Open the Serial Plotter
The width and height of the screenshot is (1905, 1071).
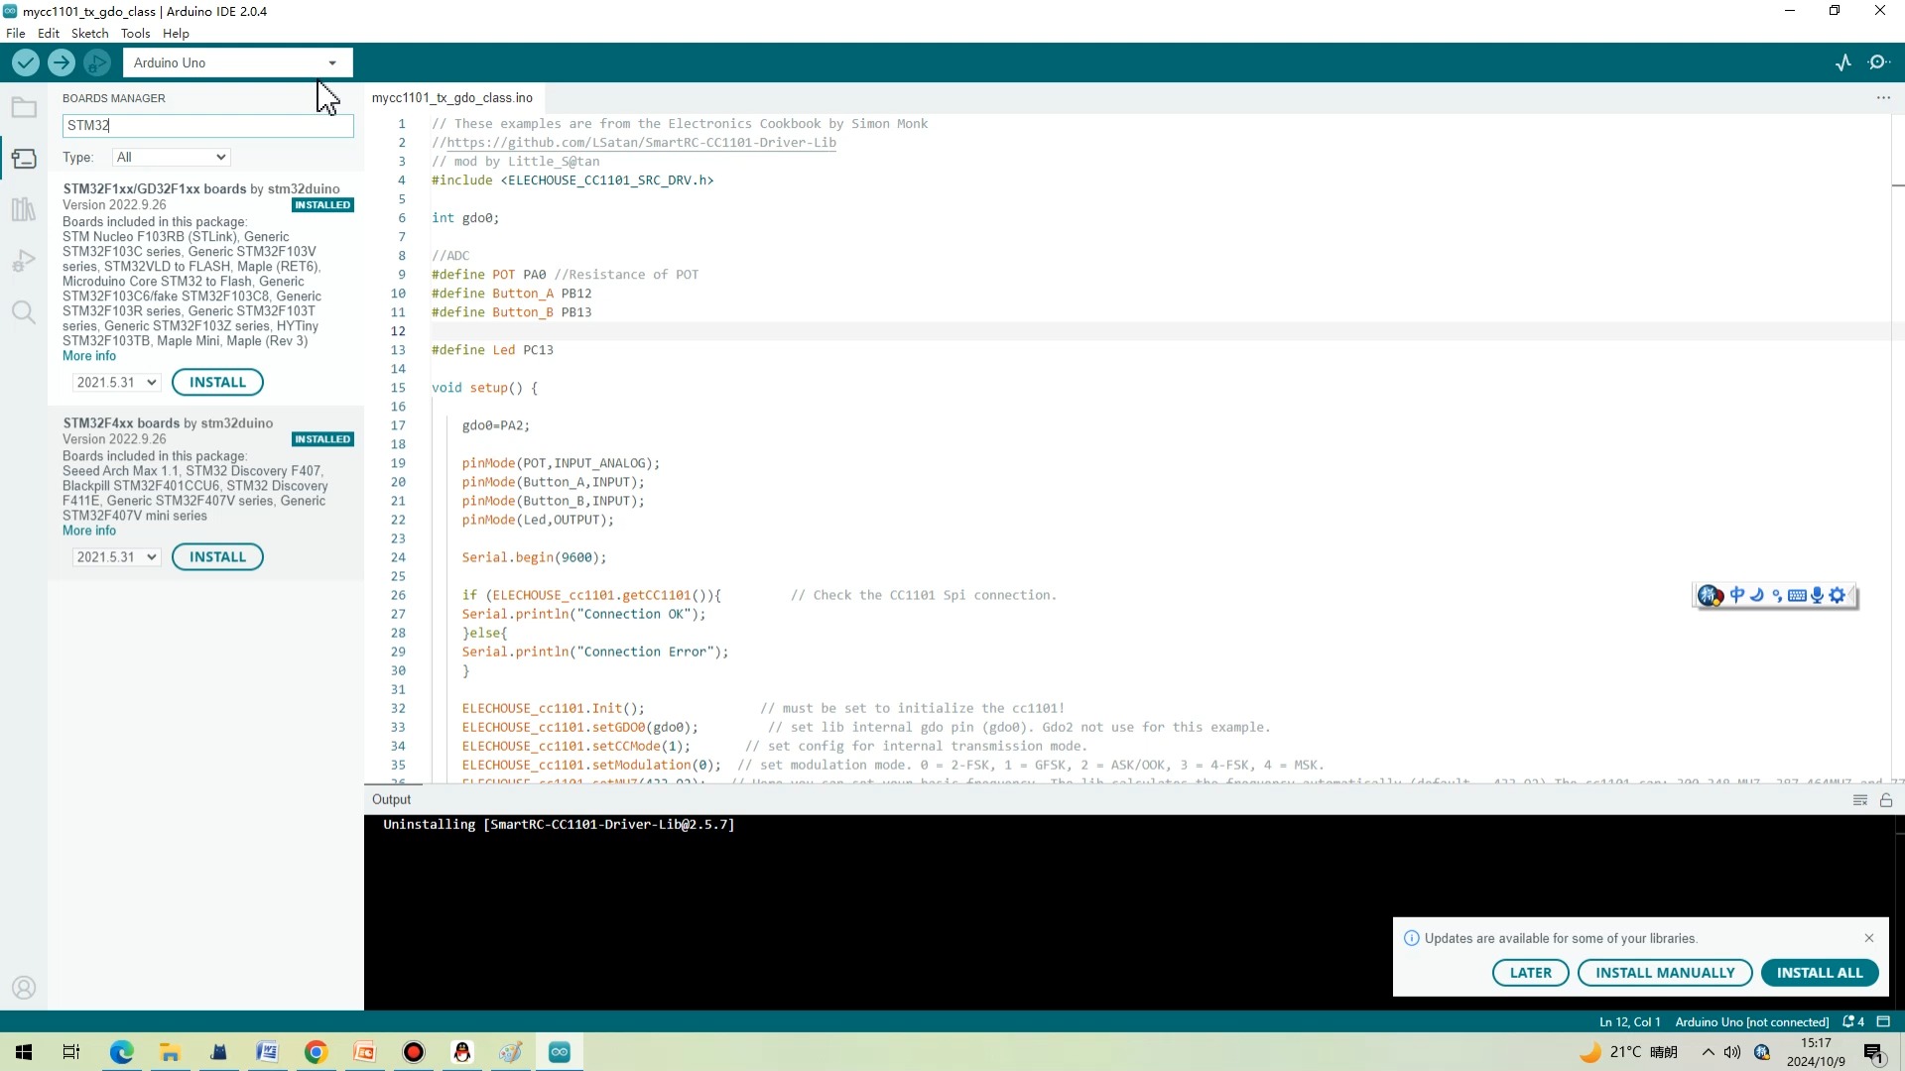[1843, 61]
